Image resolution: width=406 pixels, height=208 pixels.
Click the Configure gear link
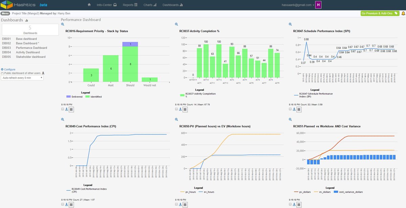coord(8,69)
